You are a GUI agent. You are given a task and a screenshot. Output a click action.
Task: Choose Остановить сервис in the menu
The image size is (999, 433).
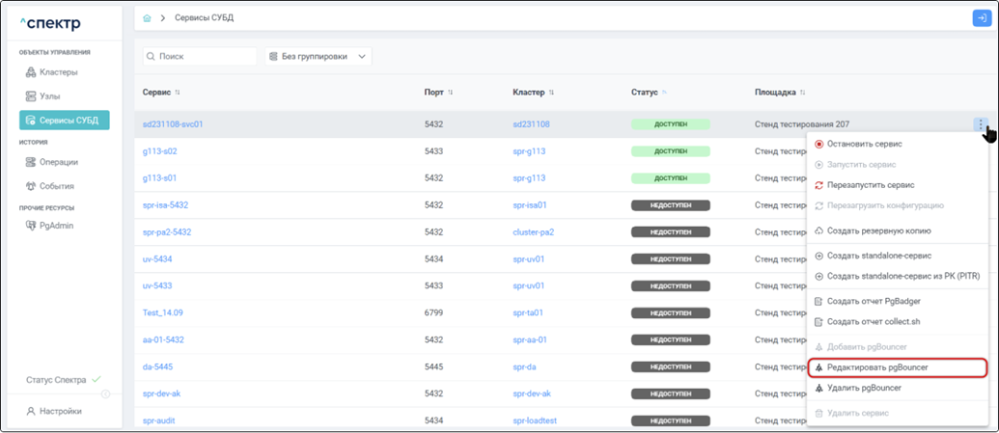(864, 144)
